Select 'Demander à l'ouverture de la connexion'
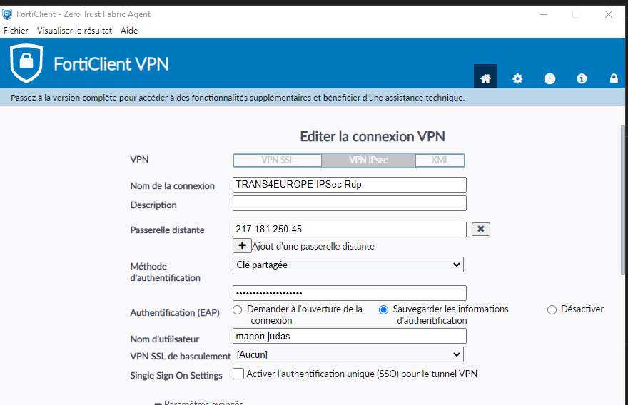Viewport: 628px width, 405px height. point(237,309)
